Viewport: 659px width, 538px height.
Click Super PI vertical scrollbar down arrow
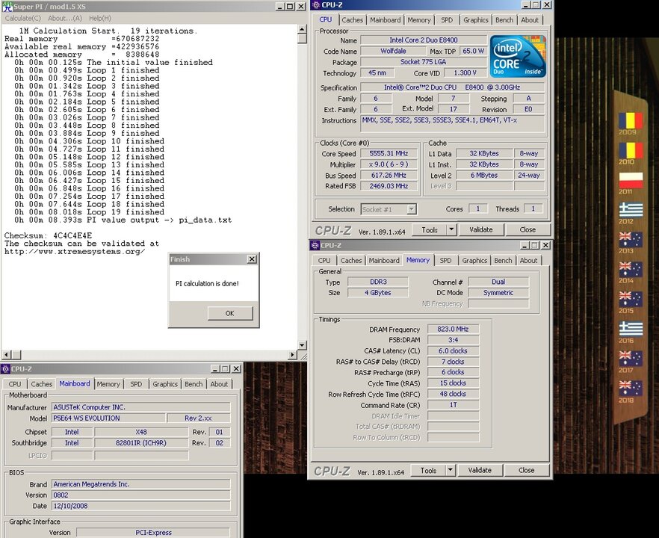click(x=302, y=344)
